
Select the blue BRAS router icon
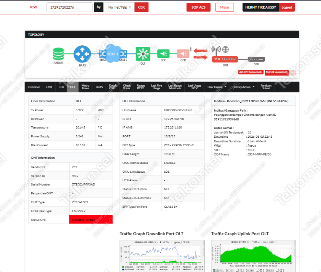pyautogui.click(x=82, y=54)
